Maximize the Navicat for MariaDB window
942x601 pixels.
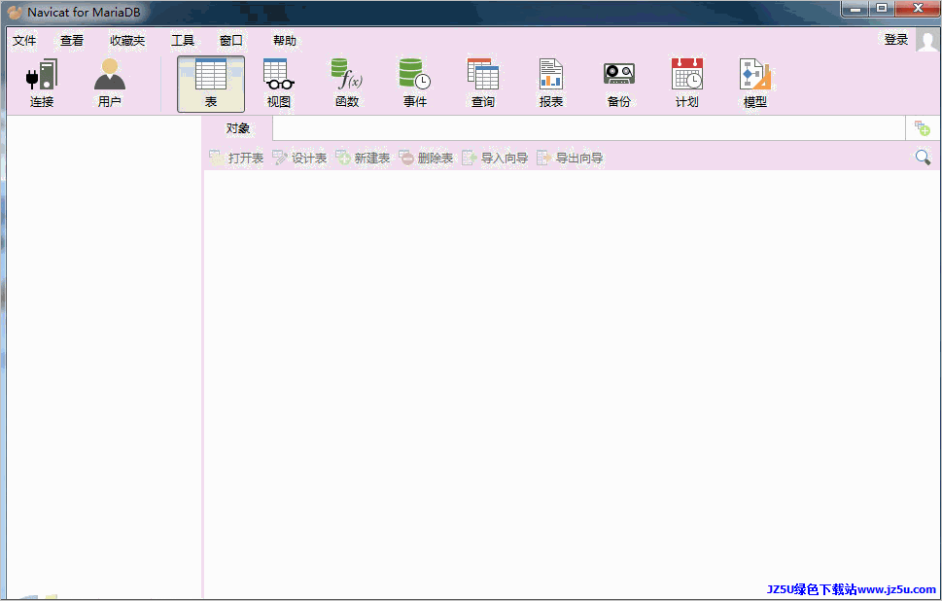tap(882, 9)
